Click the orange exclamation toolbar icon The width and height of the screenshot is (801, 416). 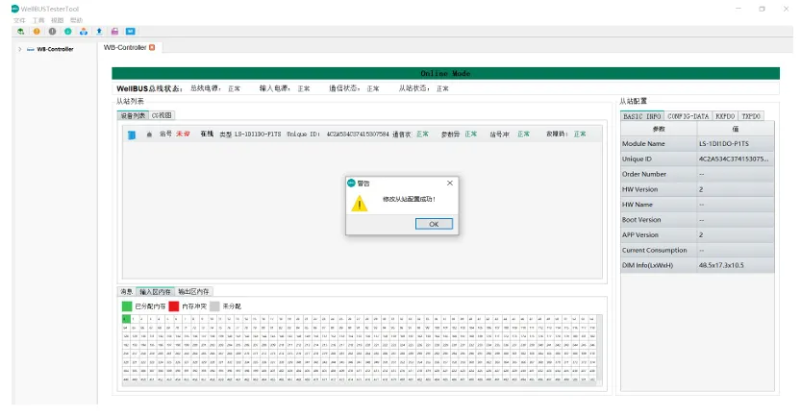pos(37,31)
